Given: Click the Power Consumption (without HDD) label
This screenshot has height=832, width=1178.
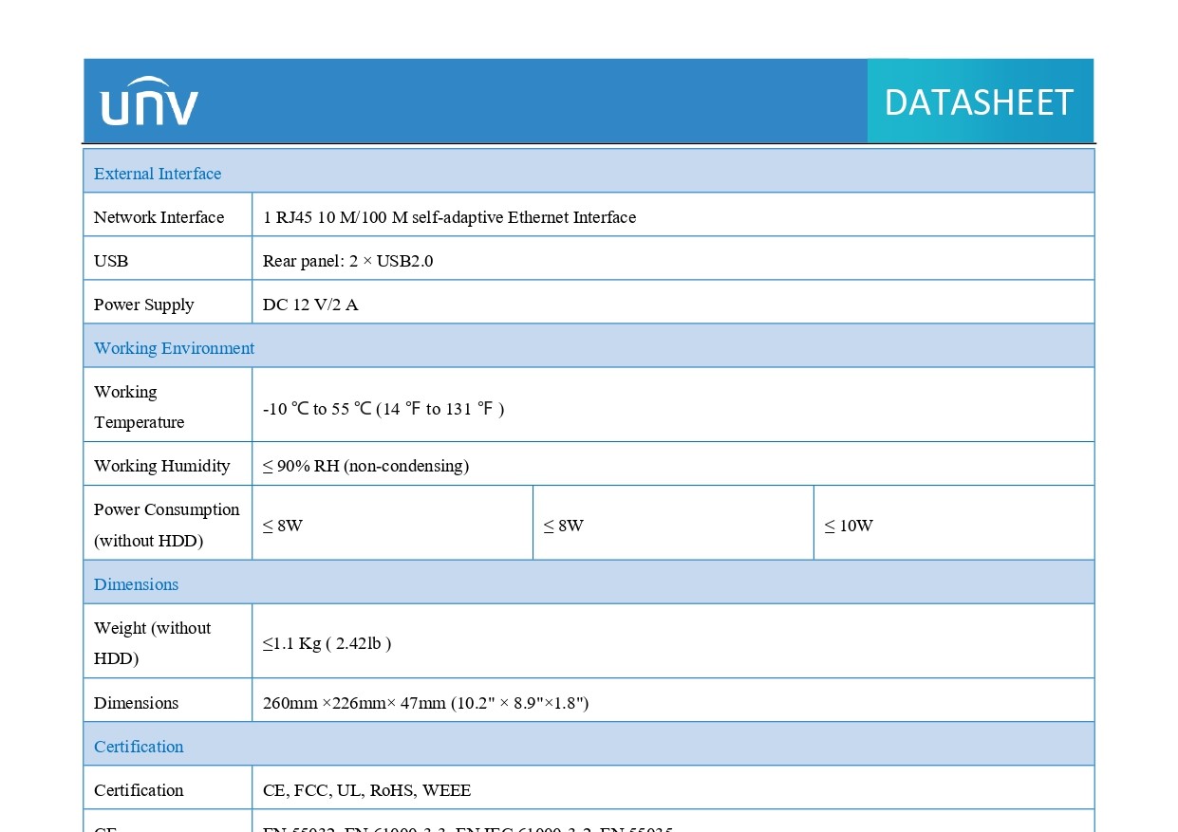Looking at the screenshot, I should point(166,525).
